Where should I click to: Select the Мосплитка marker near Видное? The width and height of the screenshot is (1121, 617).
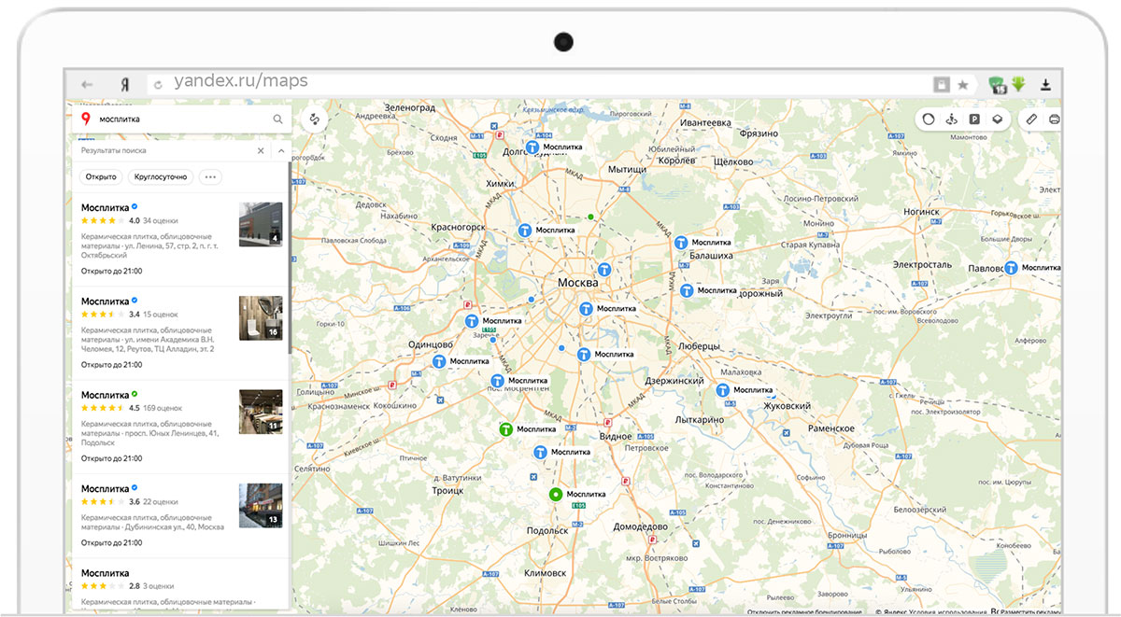point(540,452)
